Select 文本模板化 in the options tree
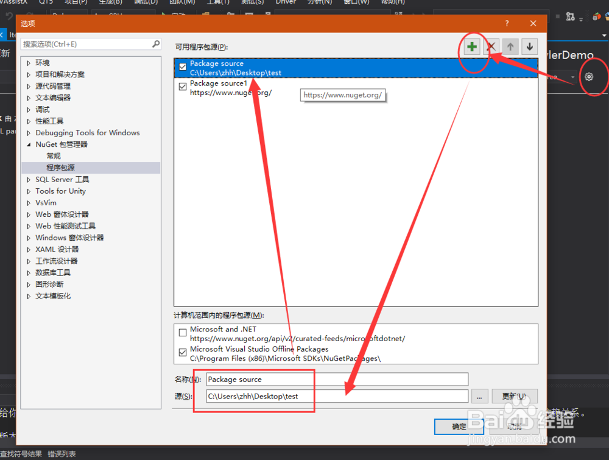The image size is (609, 460). pyautogui.click(x=53, y=296)
